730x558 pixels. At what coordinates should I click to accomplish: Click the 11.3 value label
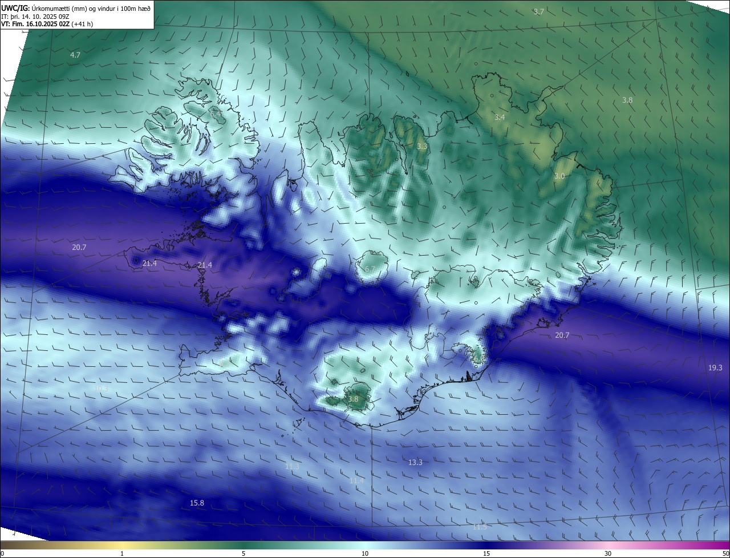[292, 466]
